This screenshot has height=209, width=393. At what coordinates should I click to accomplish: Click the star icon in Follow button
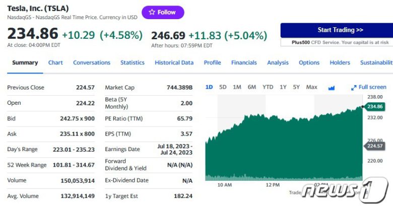click(x=152, y=12)
